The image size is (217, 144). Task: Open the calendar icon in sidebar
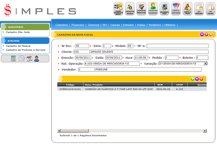[29, 59]
